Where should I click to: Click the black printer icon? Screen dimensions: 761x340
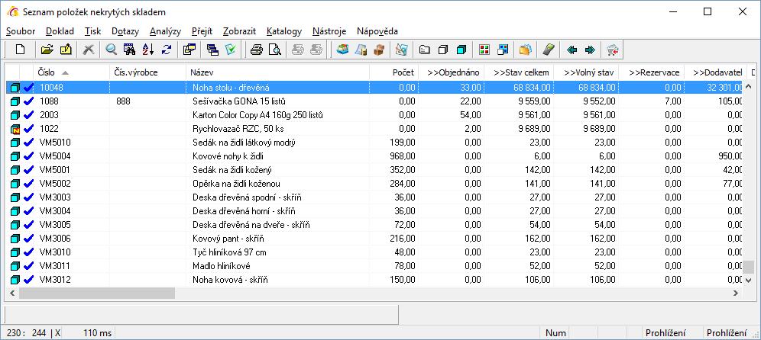[x=256, y=50]
